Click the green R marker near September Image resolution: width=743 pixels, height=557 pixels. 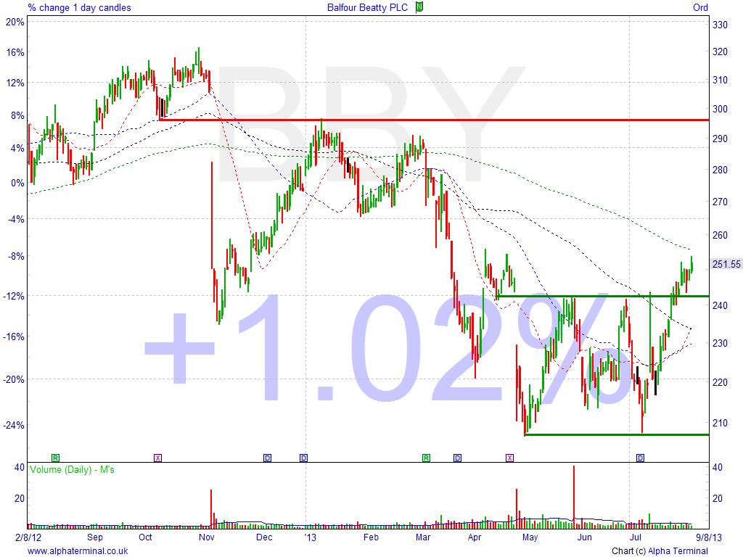pyautogui.click(x=55, y=458)
